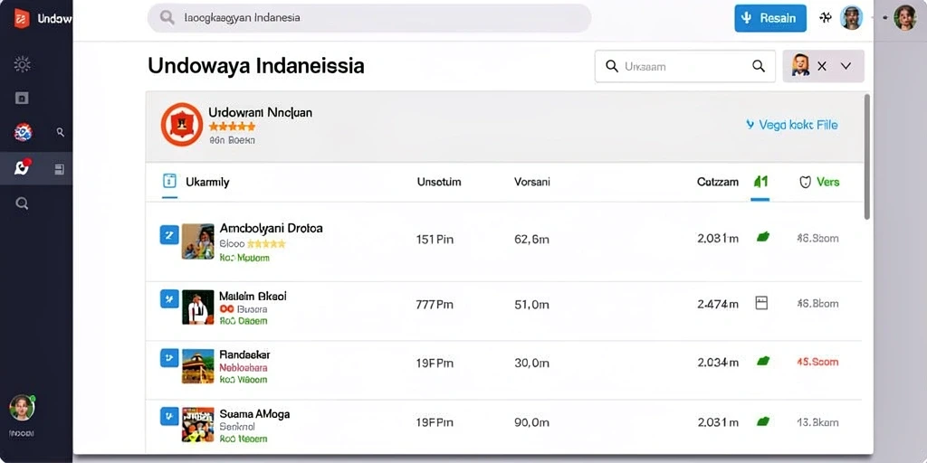The width and height of the screenshot is (927, 463).
Task: Sort by the Vorsani column header
Action: point(532,182)
